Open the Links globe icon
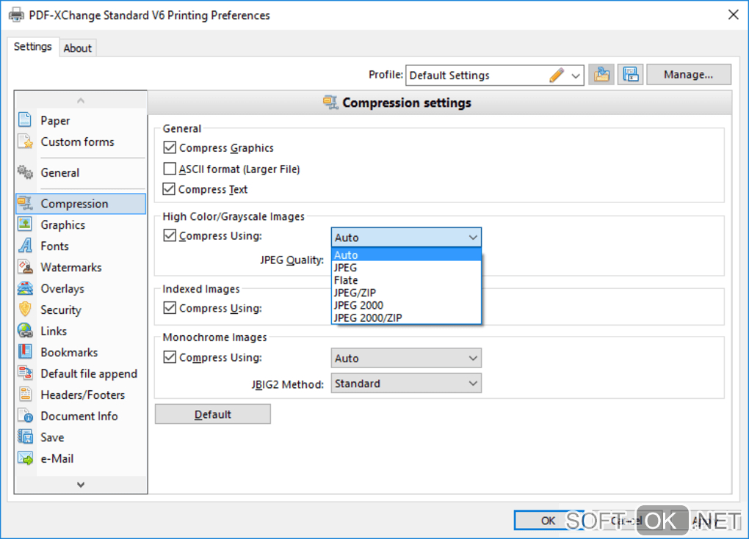Screen dimensions: 749x539 [25, 331]
